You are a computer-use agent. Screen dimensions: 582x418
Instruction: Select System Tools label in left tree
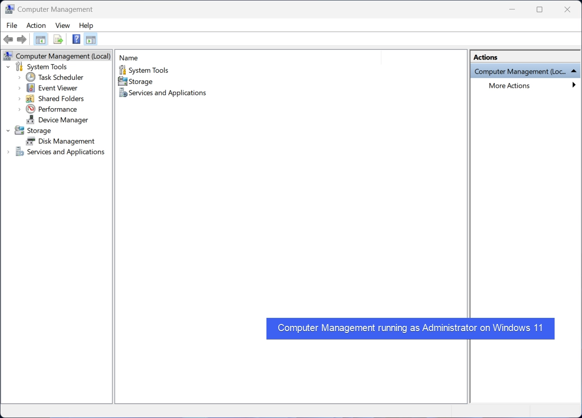pyautogui.click(x=47, y=67)
